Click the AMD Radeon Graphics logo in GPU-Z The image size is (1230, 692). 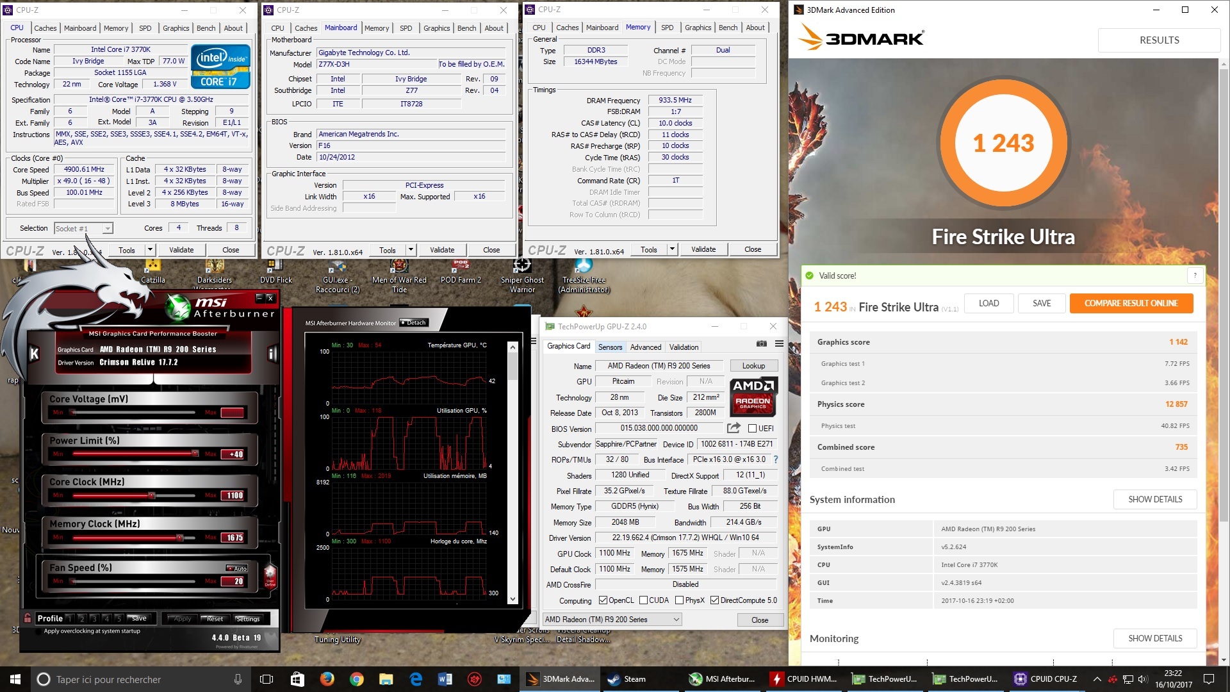[753, 397]
